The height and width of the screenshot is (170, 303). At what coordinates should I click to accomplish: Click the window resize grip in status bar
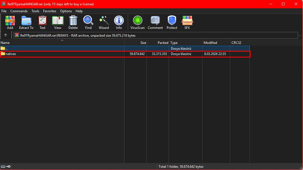(301, 168)
